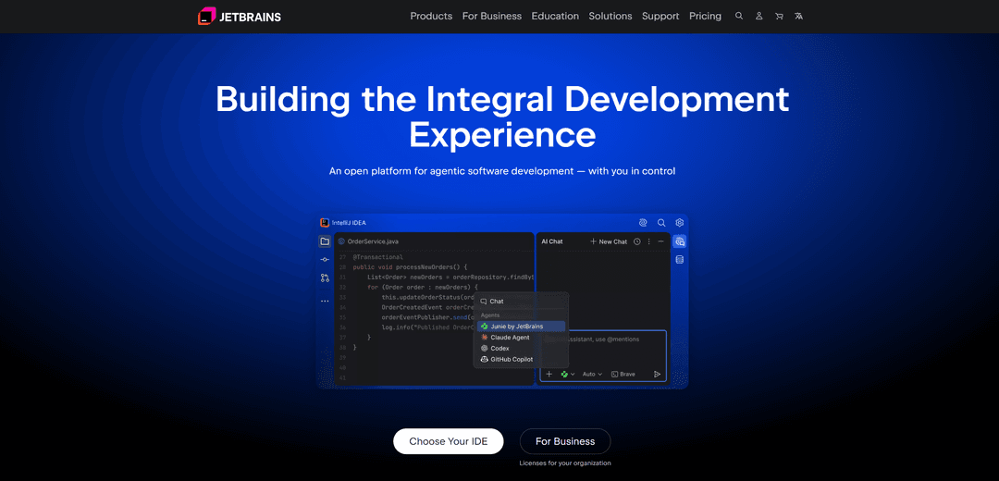The image size is (999, 481).
Task: Click the New Chat button
Action: click(x=609, y=241)
